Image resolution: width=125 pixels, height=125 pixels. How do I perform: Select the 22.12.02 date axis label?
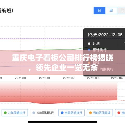(x=68, y=78)
